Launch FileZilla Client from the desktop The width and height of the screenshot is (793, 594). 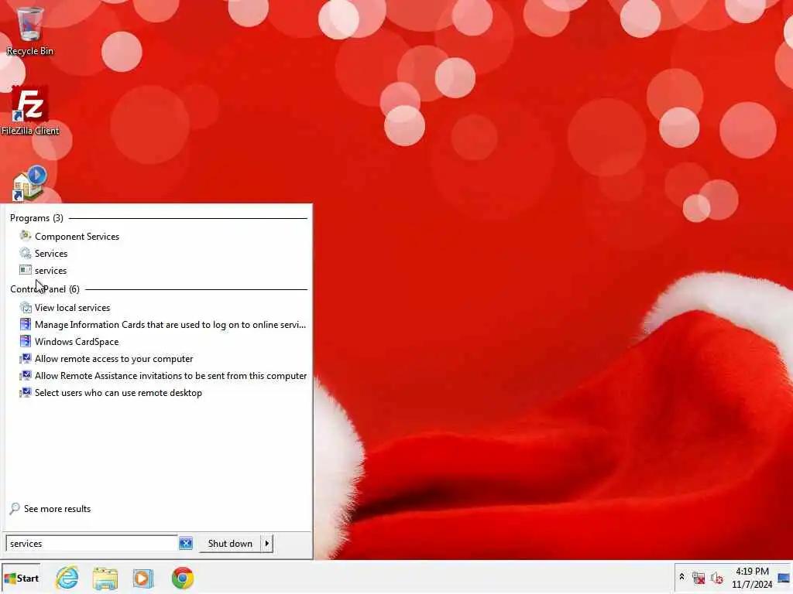[30, 111]
